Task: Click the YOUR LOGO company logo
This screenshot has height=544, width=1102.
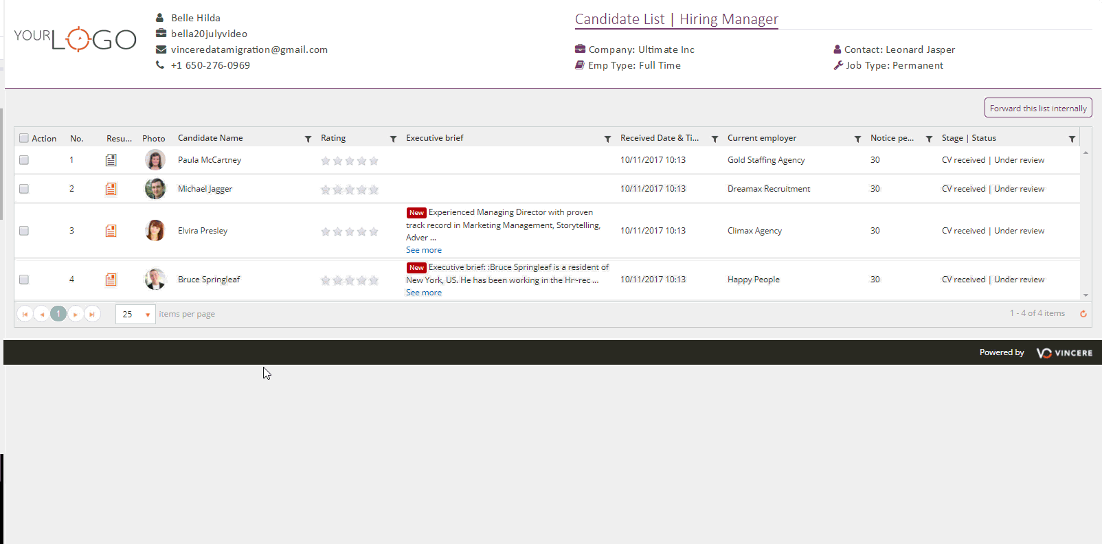Action: (75, 39)
